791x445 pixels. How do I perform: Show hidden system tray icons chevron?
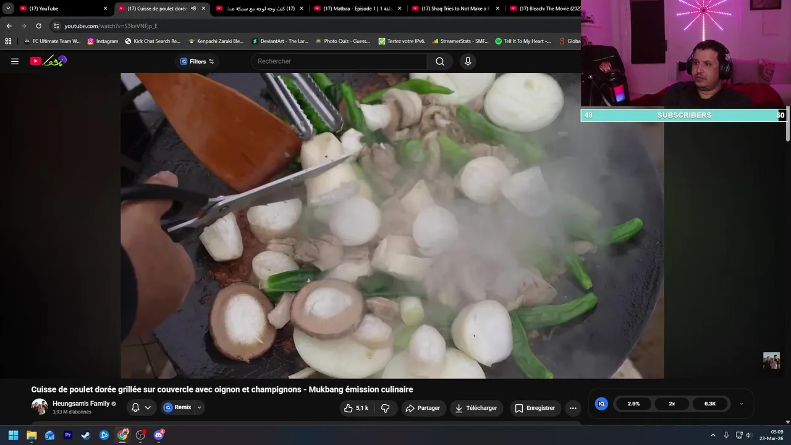coord(713,435)
